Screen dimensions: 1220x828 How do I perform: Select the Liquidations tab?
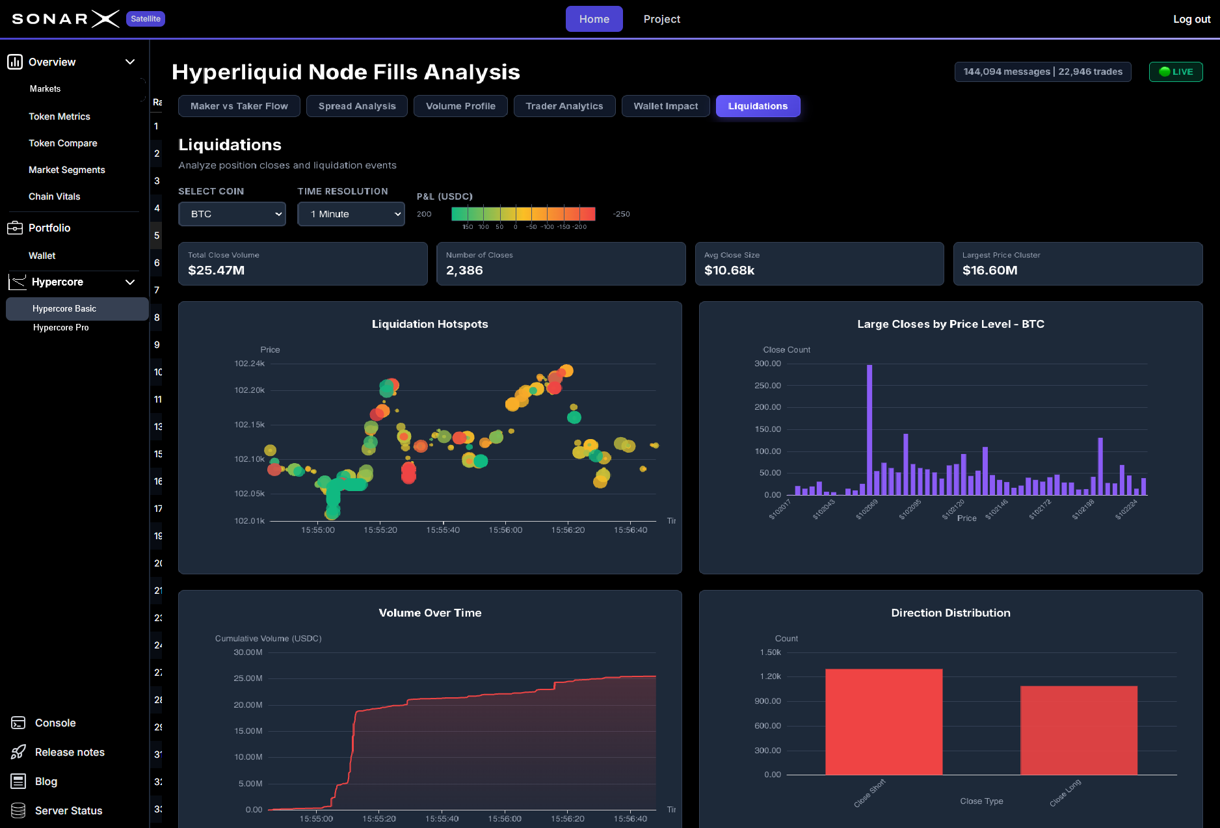coord(758,106)
